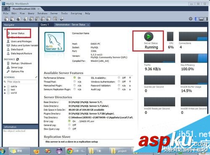This screenshot has width=210, height=155.
Task: Open Server Logs under Instance
Action: click(17, 67)
